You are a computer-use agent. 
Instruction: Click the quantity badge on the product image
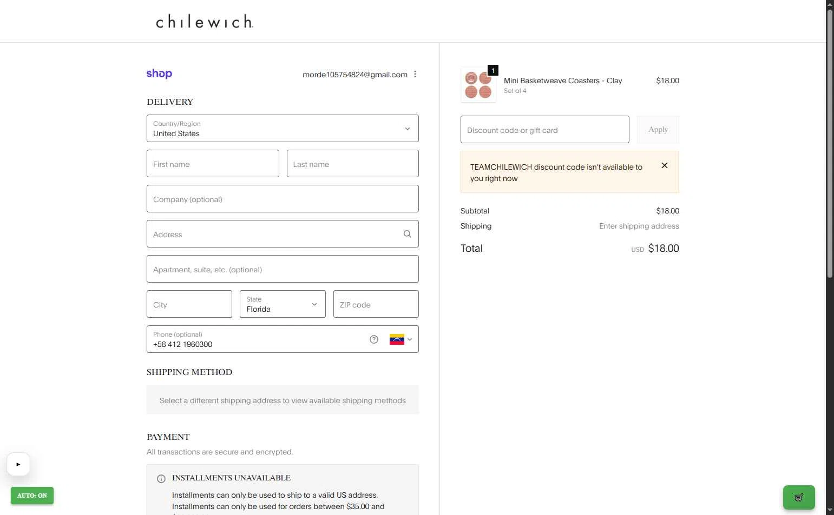point(493,70)
